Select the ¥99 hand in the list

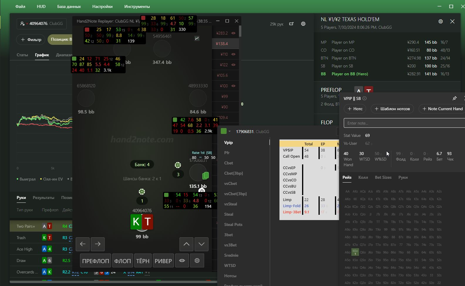[225, 96]
